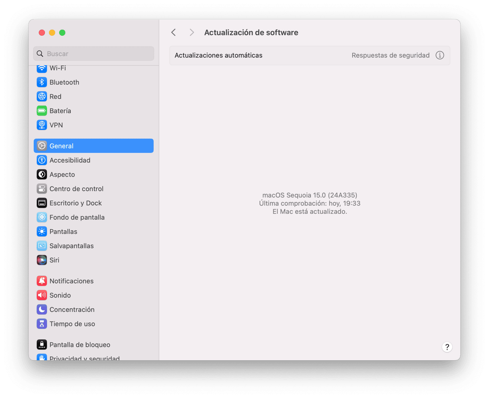Go back with the left chevron
Image resolution: width=489 pixels, height=398 pixels.
173,33
